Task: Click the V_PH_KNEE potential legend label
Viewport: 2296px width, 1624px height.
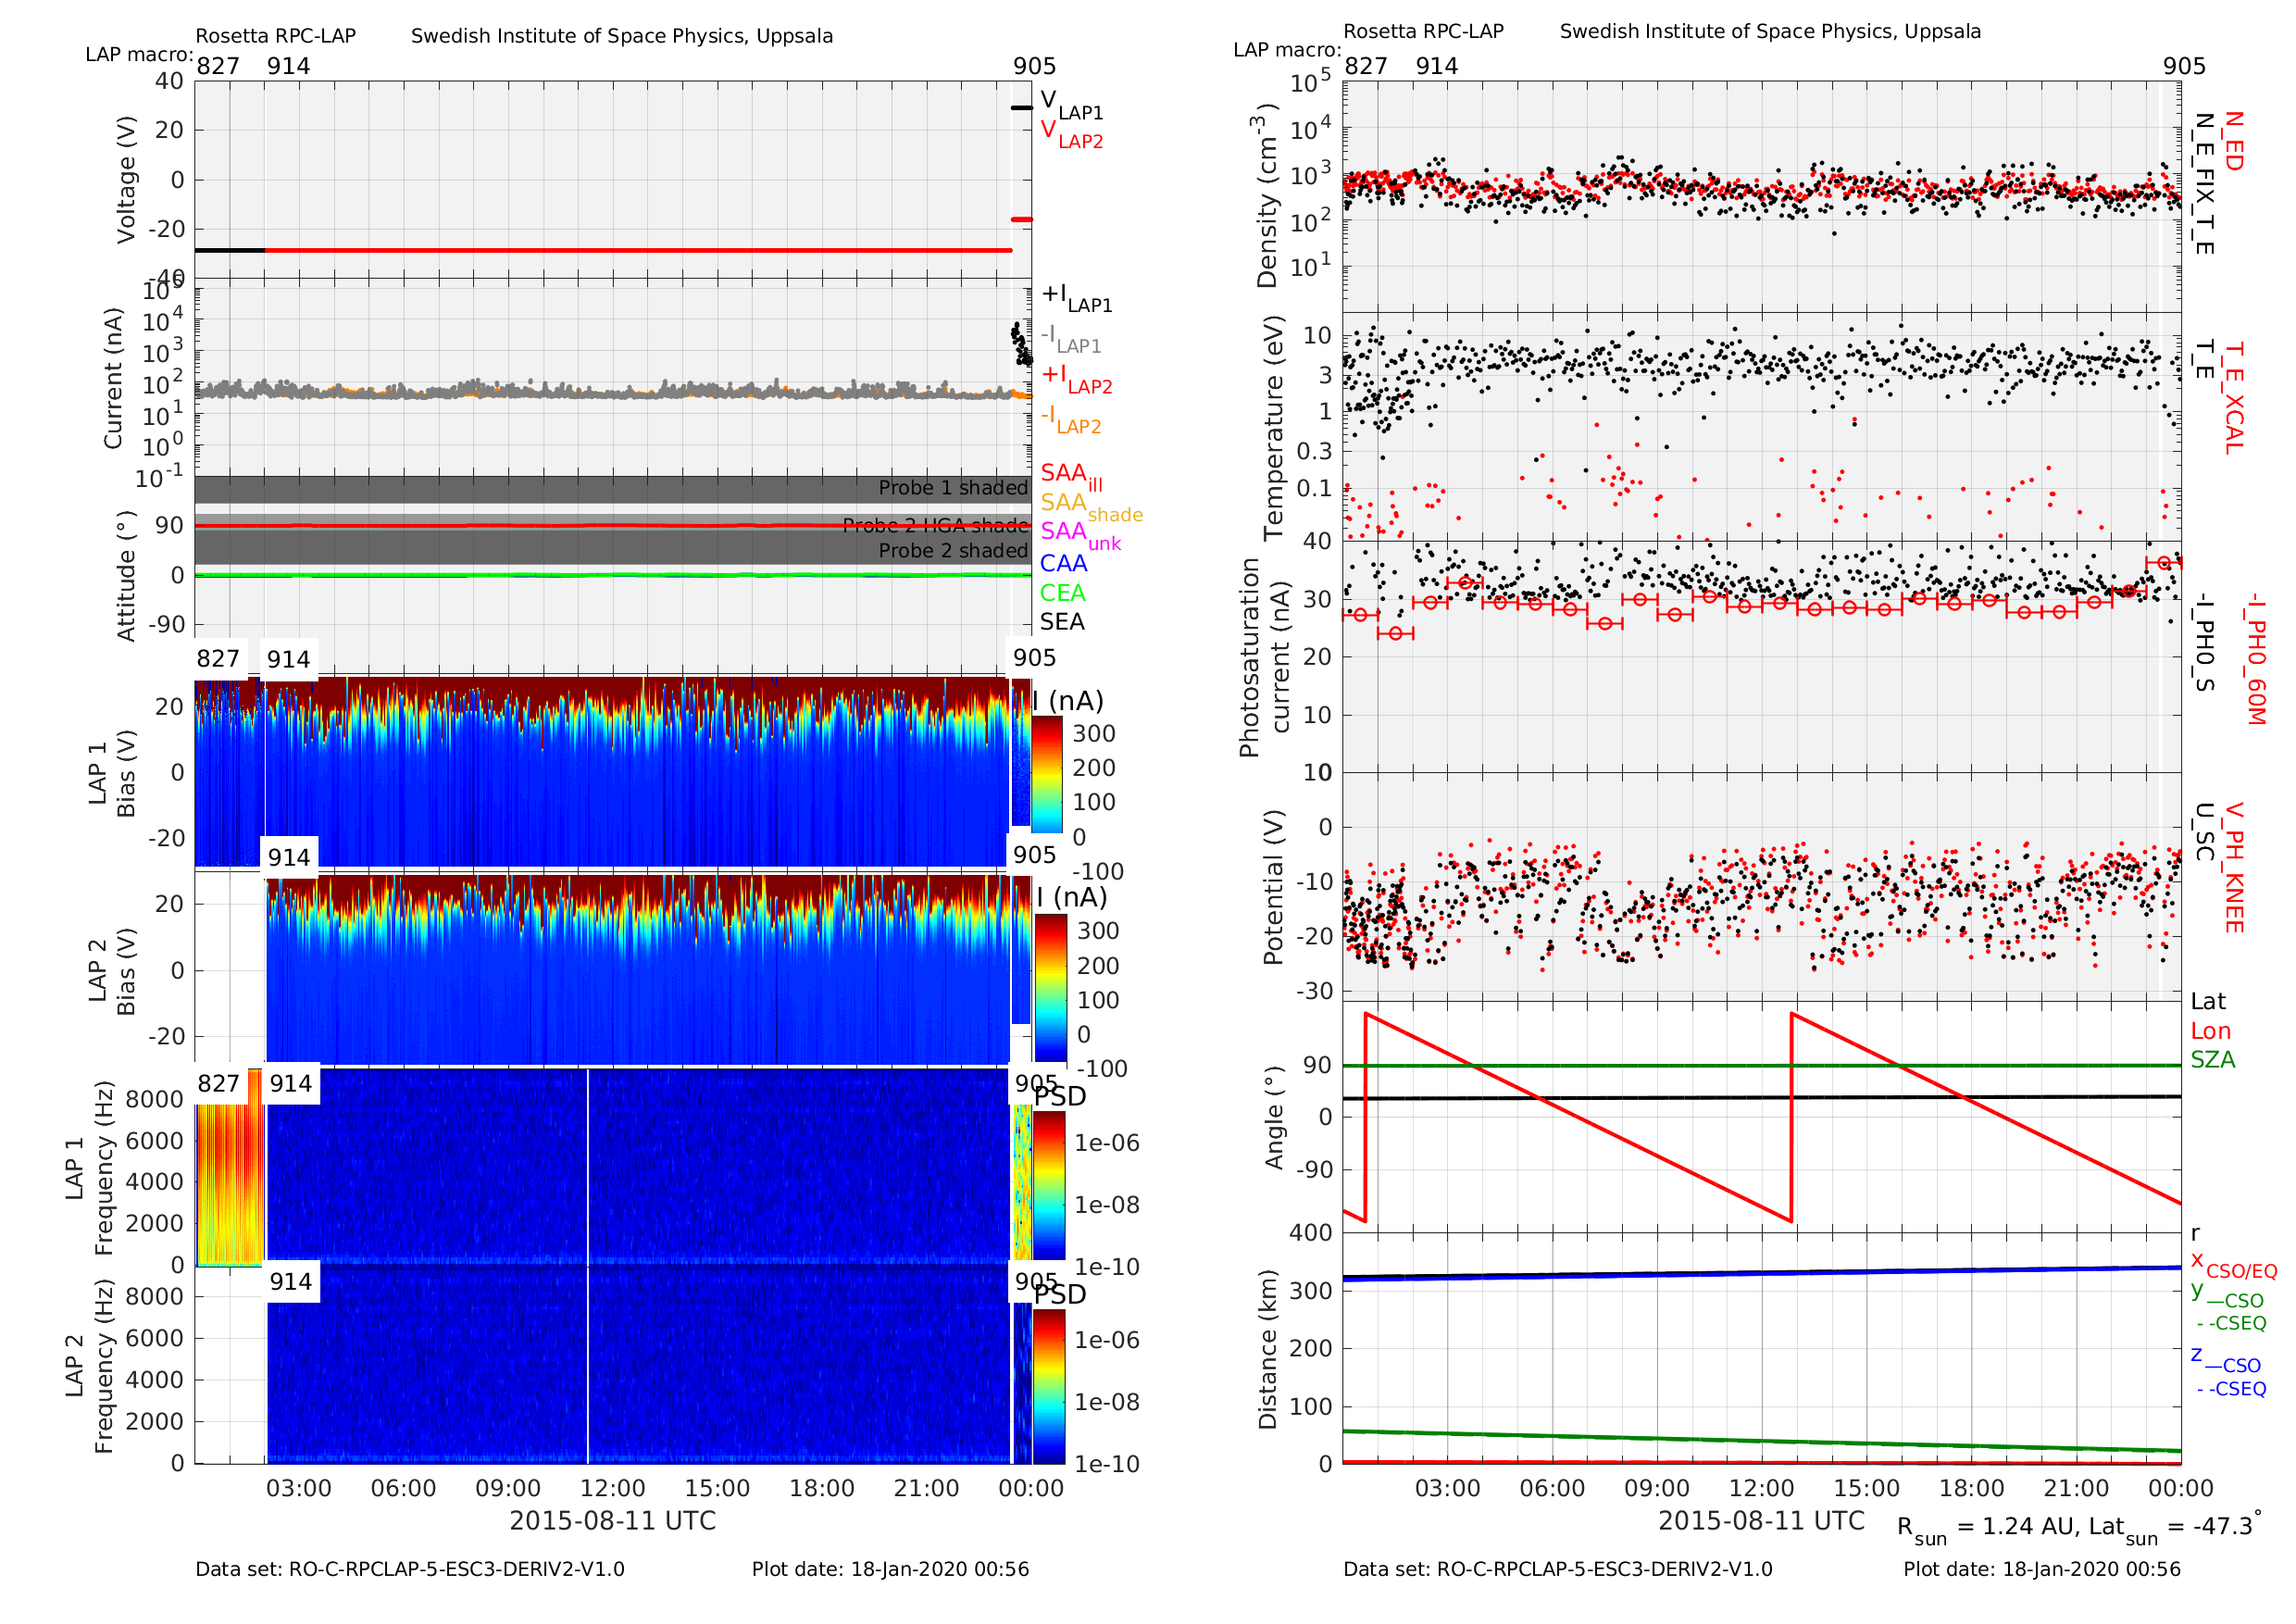Action: pos(2233,867)
